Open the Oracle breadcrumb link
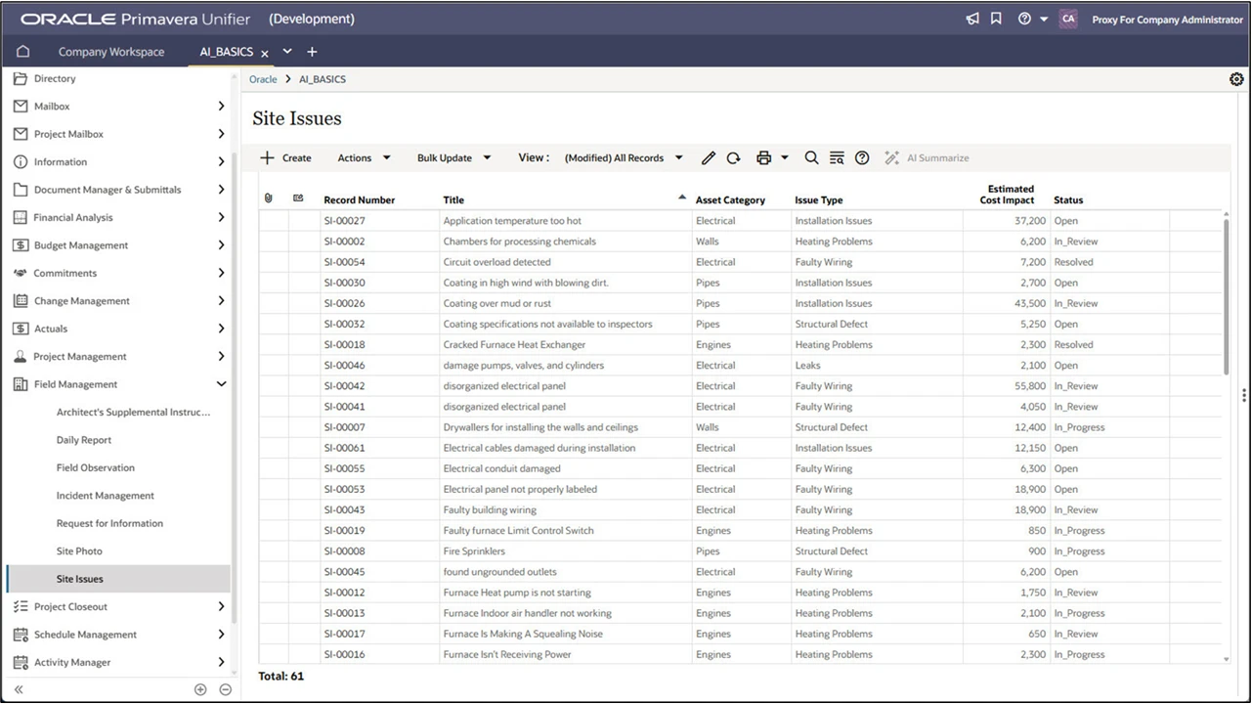1251x704 pixels. (262, 79)
